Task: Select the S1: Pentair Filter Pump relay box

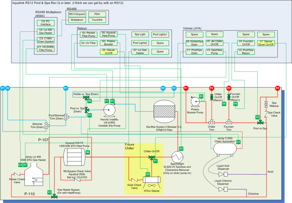Action: point(89,34)
